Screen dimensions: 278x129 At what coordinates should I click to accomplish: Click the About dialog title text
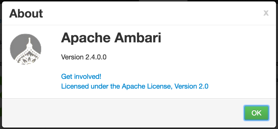click(26, 13)
